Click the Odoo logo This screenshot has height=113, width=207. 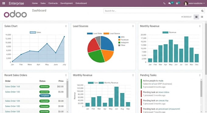coord(15,14)
